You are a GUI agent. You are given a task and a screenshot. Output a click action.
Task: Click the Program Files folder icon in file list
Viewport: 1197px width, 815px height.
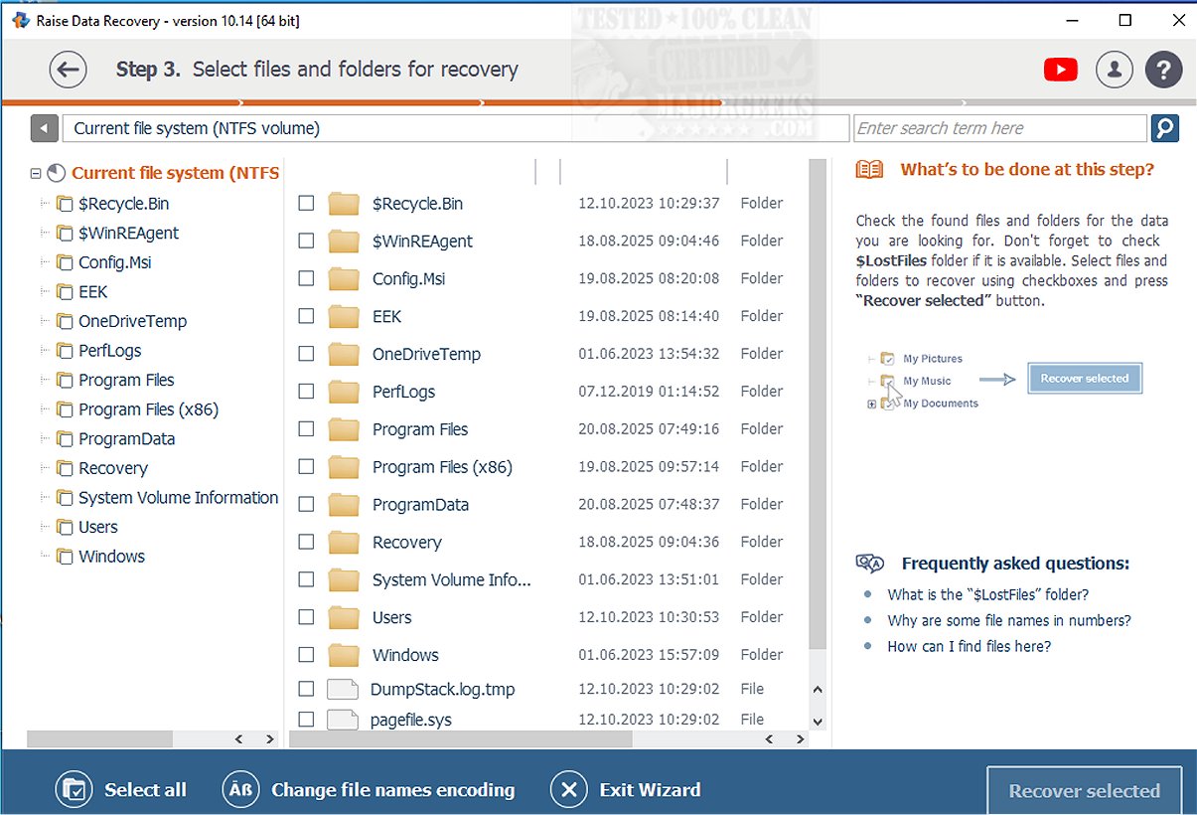coord(344,429)
